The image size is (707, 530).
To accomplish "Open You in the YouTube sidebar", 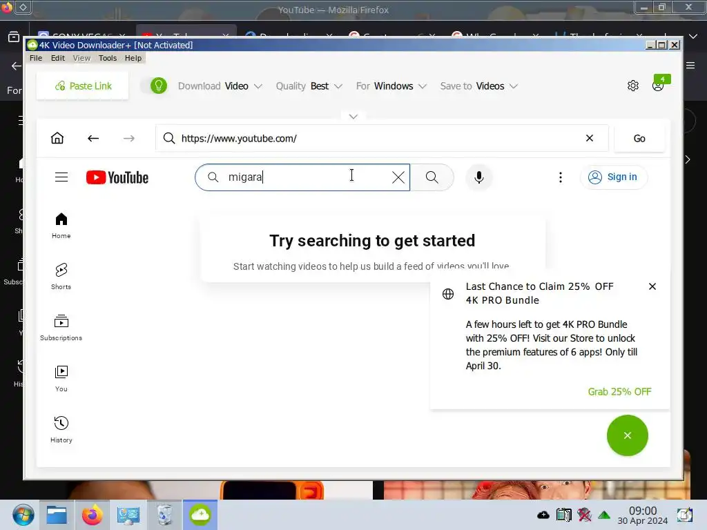I will click(61, 379).
